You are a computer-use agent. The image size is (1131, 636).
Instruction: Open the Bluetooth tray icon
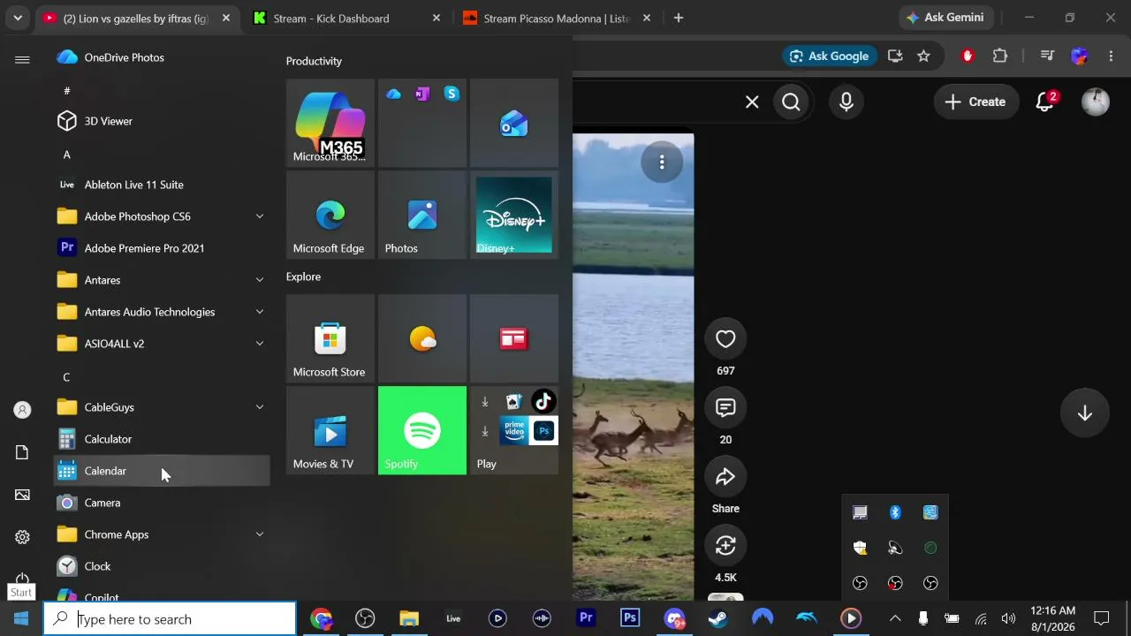pos(895,512)
